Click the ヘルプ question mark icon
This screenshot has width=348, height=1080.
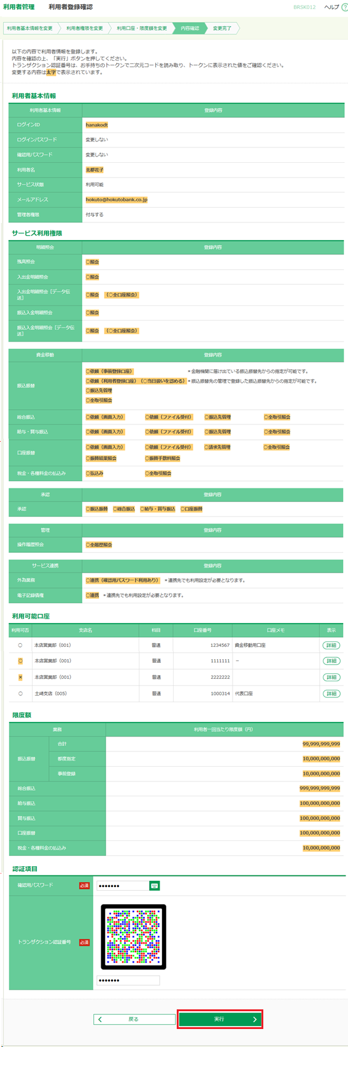tap(344, 7)
